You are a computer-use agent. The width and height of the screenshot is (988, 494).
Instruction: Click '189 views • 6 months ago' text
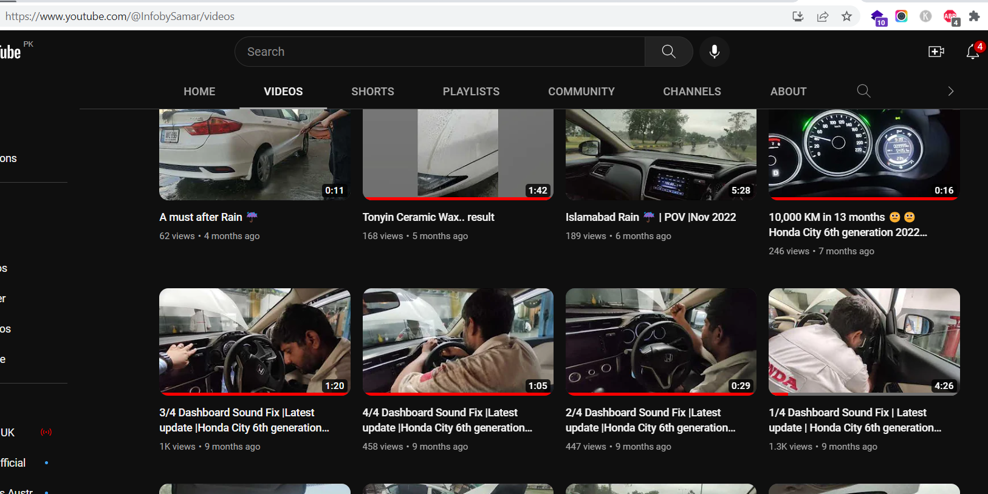[619, 236]
